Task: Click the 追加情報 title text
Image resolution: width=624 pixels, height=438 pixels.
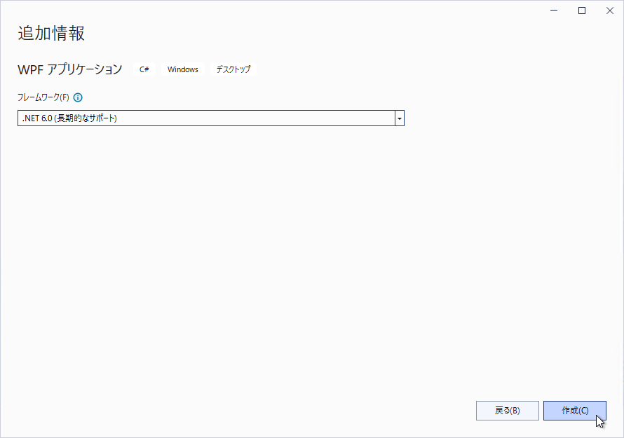Action: pyautogui.click(x=51, y=33)
